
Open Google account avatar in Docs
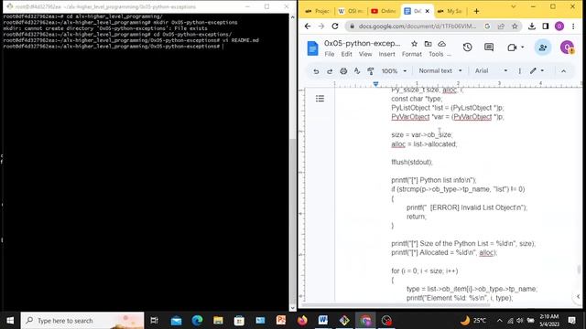pyautogui.click(x=567, y=48)
